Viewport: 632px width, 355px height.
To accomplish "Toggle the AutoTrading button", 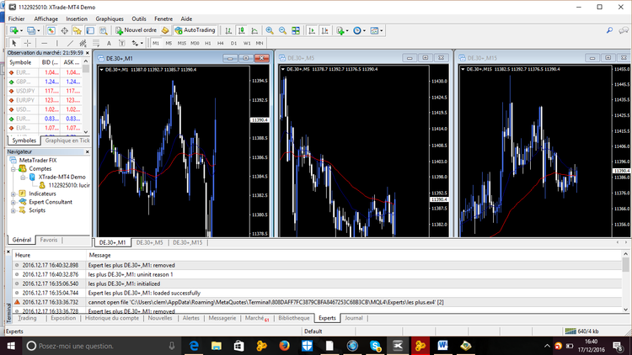I will (195, 30).
